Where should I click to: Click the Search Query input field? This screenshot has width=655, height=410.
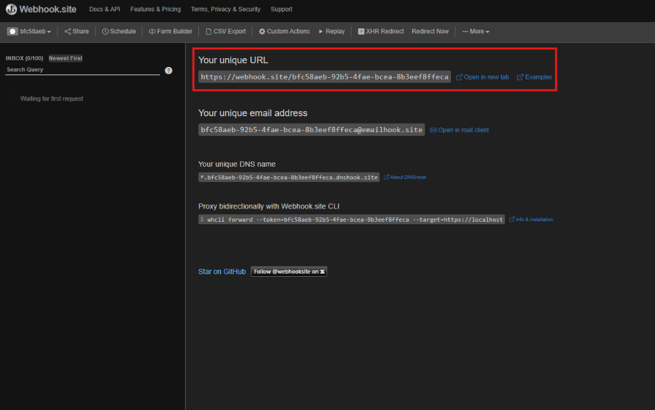coord(82,69)
